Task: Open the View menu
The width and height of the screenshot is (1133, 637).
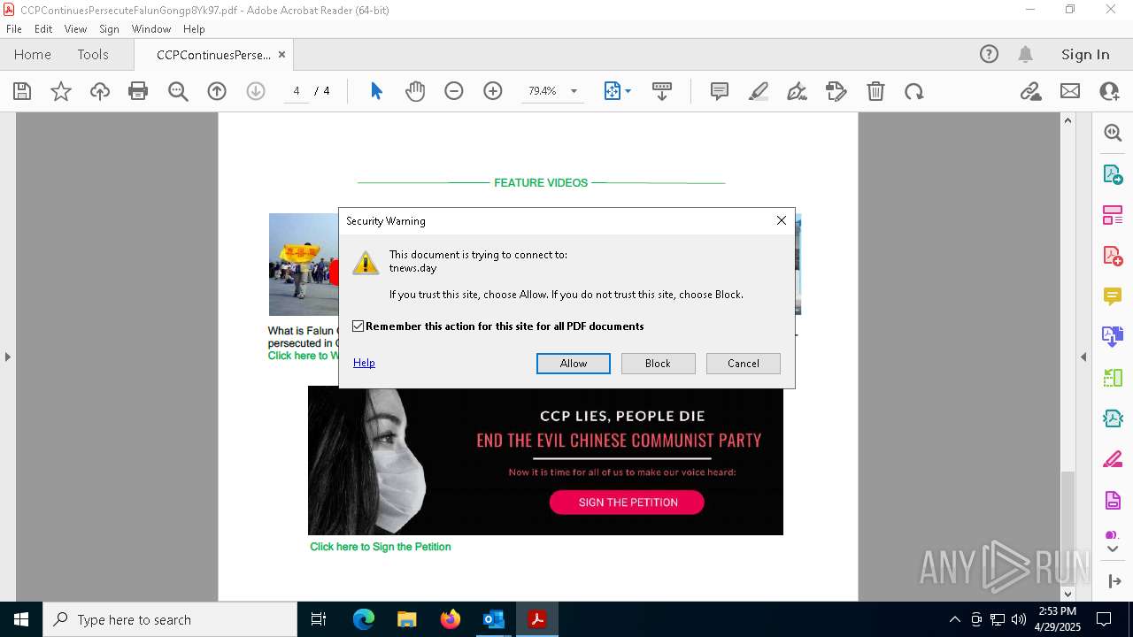Action: 76,29
